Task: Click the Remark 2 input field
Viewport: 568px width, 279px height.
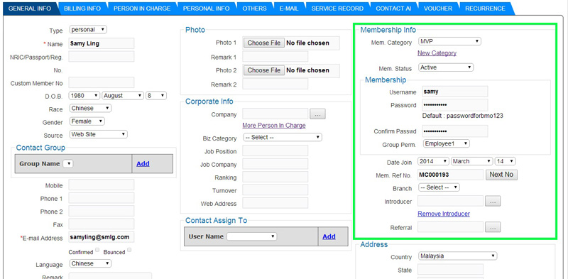Action: [x=275, y=84]
